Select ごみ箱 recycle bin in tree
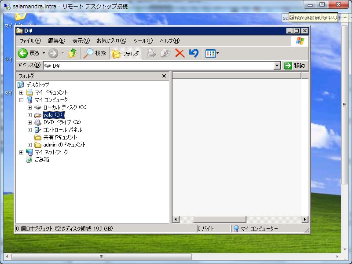This screenshot has width=352, height=264. click(42, 160)
